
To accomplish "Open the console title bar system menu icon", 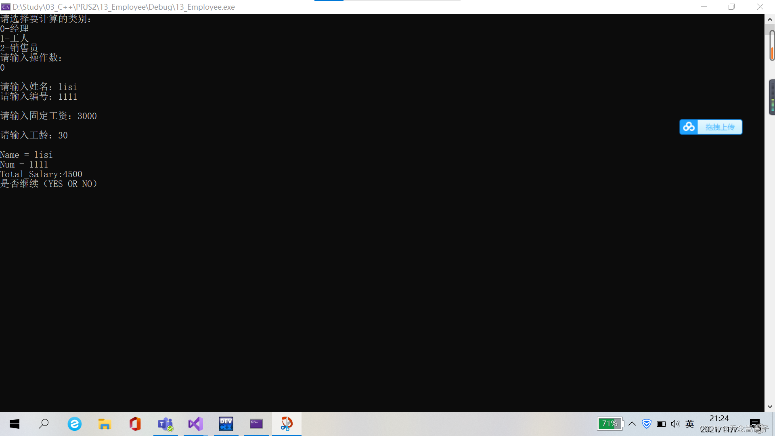I will pyautogui.click(x=6, y=7).
